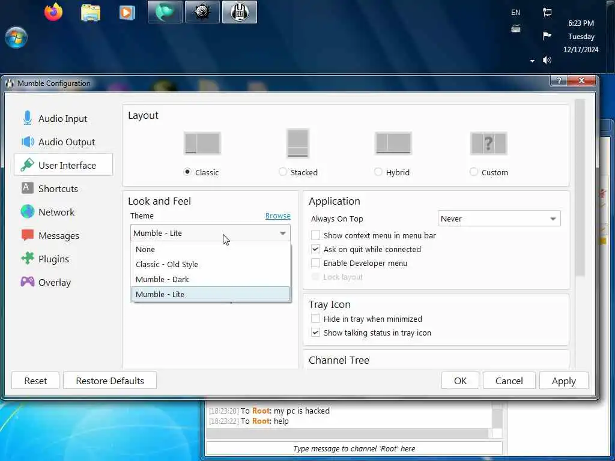Click the Hybrid layout thumbnail
Viewport: 615px width, 461px height.
pyautogui.click(x=393, y=143)
